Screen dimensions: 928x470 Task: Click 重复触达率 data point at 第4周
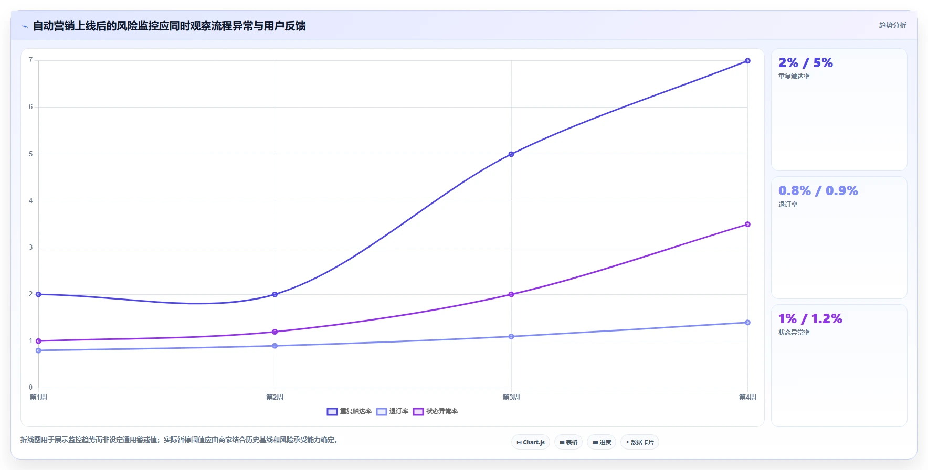(747, 61)
